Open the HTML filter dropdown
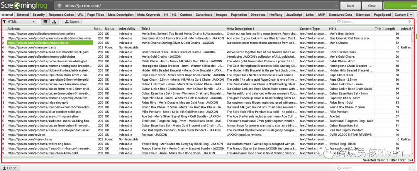The width and height of the screenshot is (417, 171). pyautogui.click(x=19, y=22)
